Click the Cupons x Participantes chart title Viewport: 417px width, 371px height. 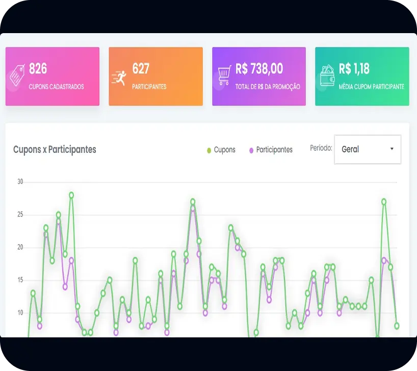(55, 149)
